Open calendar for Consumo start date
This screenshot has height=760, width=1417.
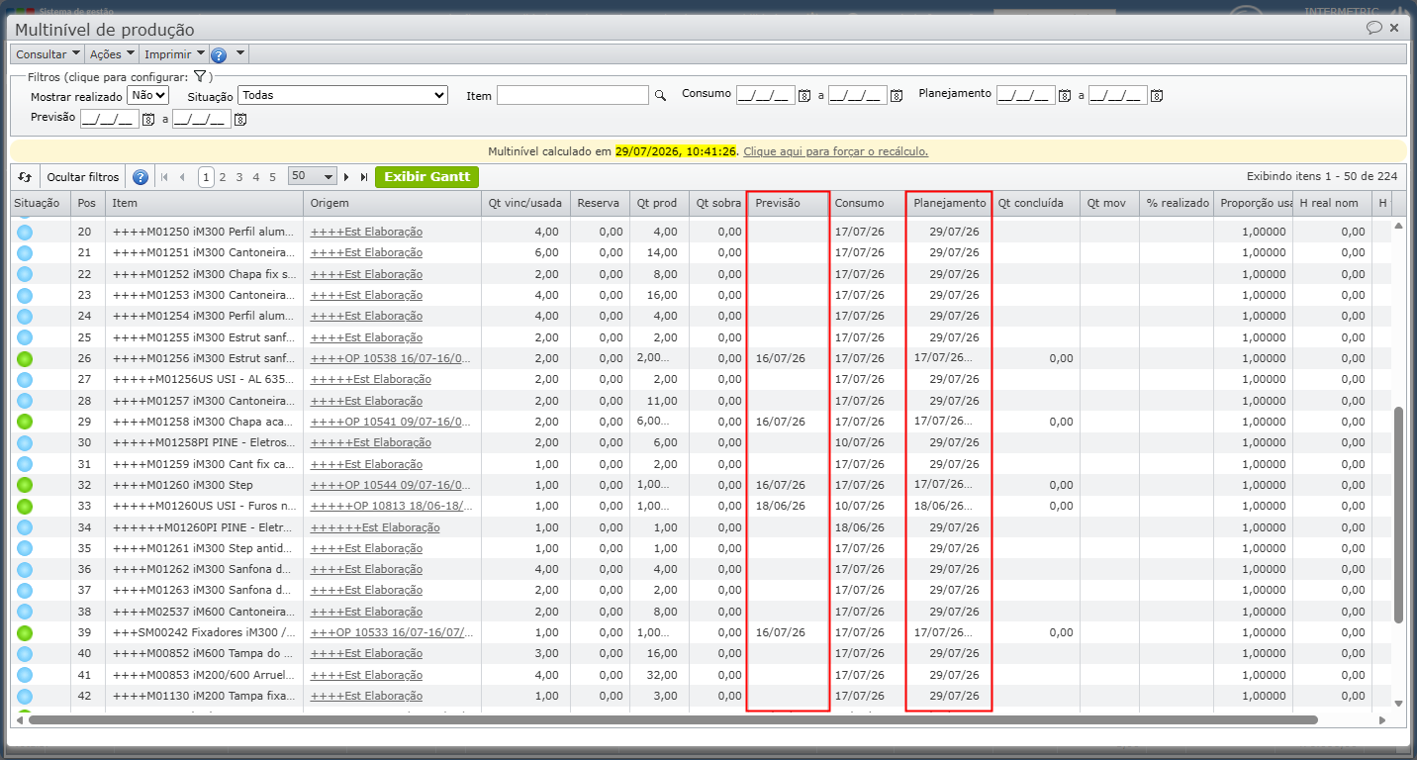[804, 96]
